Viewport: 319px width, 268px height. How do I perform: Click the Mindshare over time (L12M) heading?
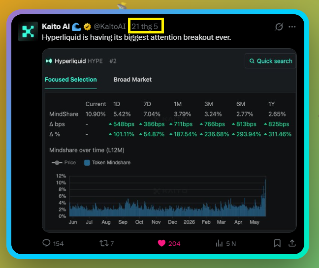tap(87, 150)
